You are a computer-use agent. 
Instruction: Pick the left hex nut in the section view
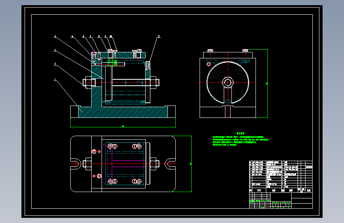tap(89, 83)
